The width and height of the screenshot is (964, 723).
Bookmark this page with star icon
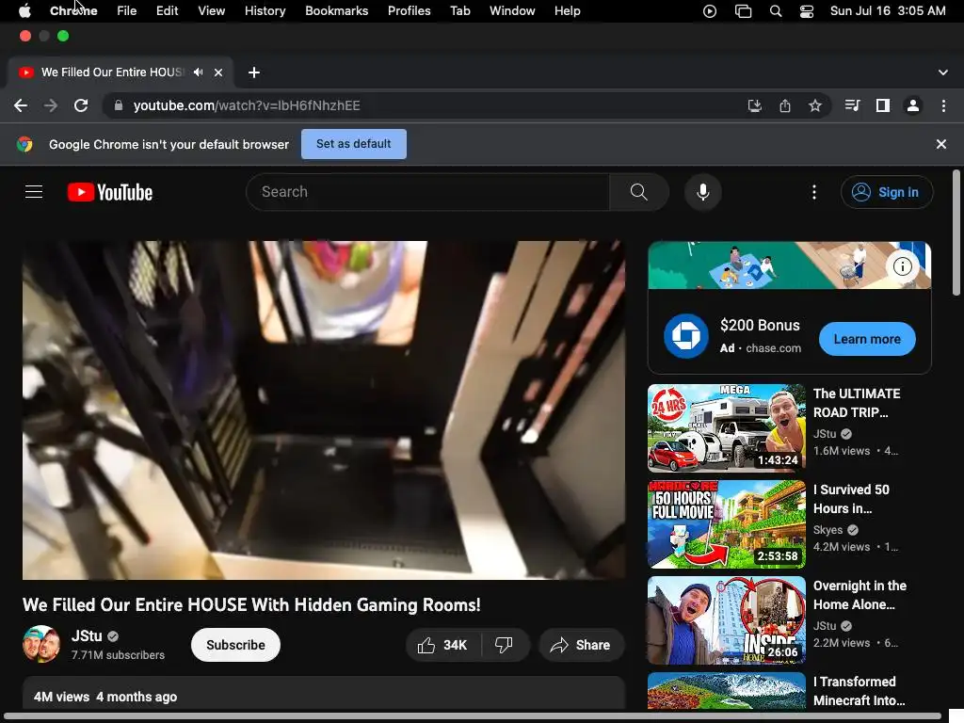click(x=814, y=105)
